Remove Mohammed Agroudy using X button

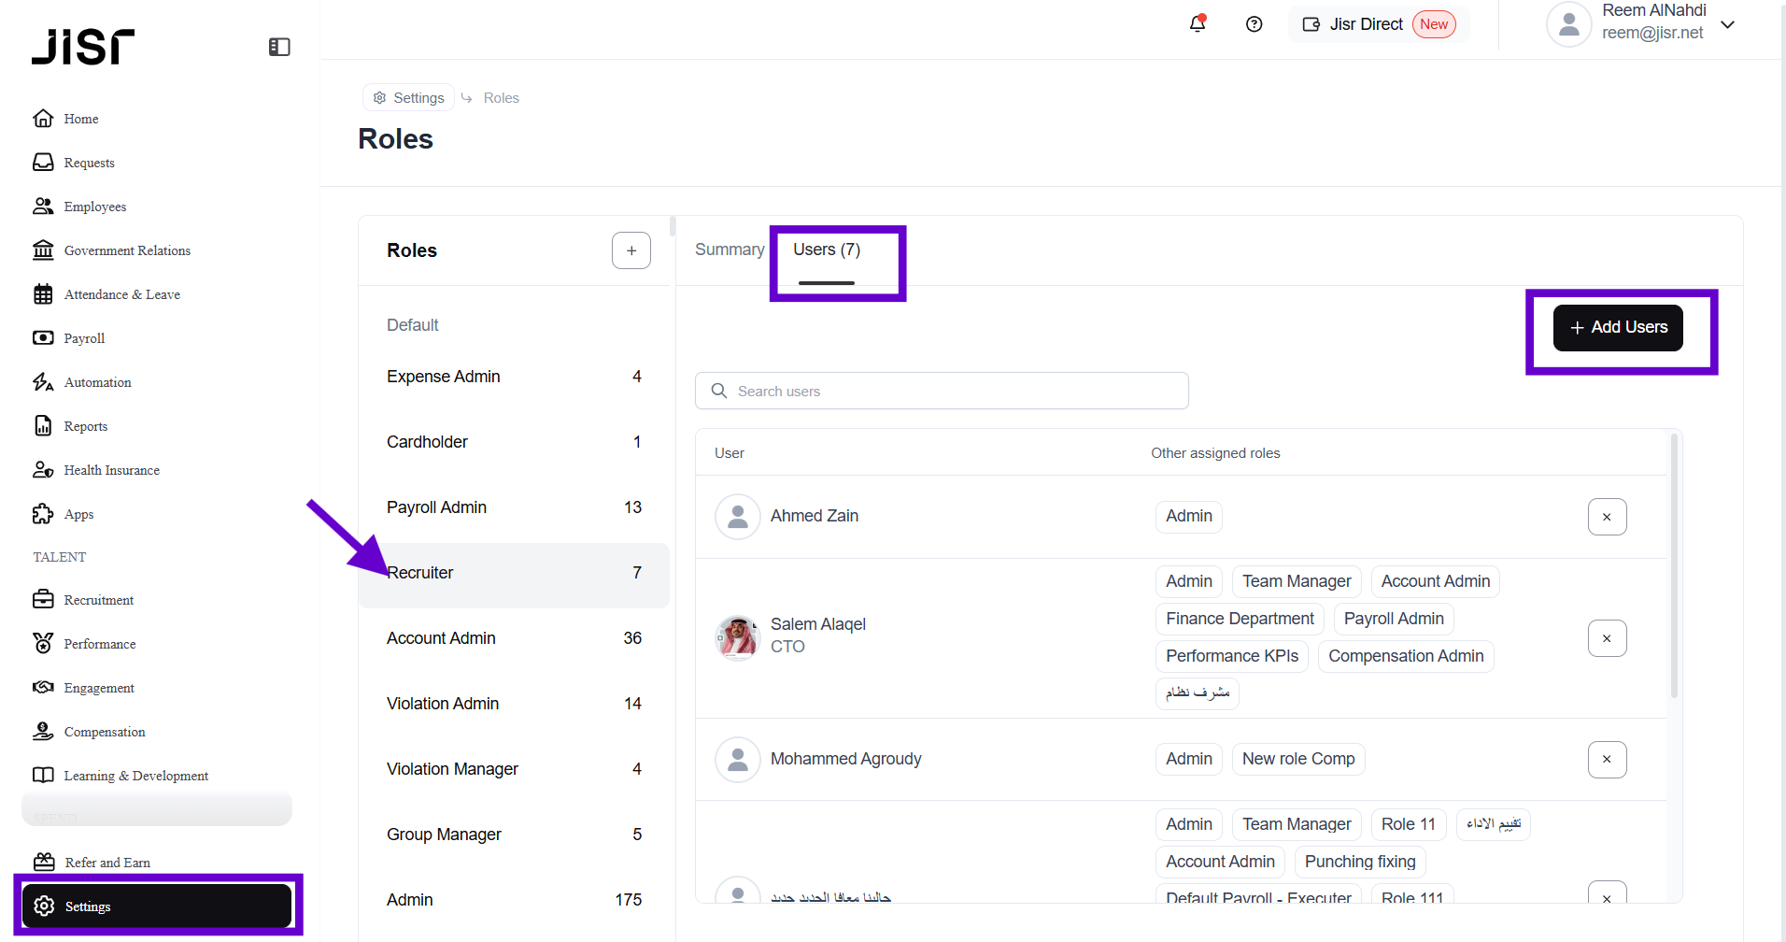coord(1607,760)
